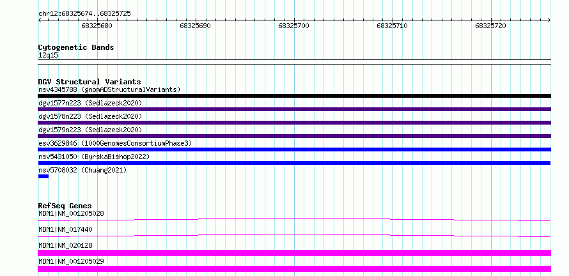Click the nsv5431050 ByrskaBishop2022 label
The image size is (569, 276).
[94, 157]
